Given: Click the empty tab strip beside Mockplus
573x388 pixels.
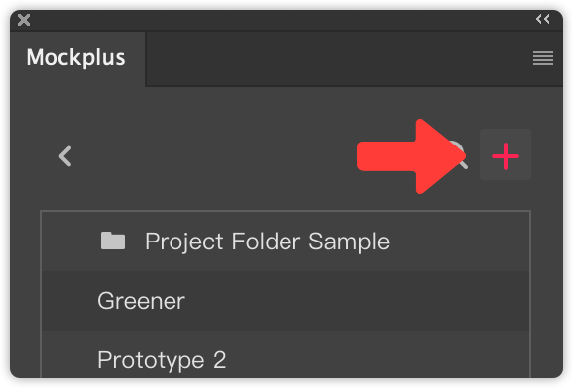Looking at the screenshot, I should (x=338, y=58).
